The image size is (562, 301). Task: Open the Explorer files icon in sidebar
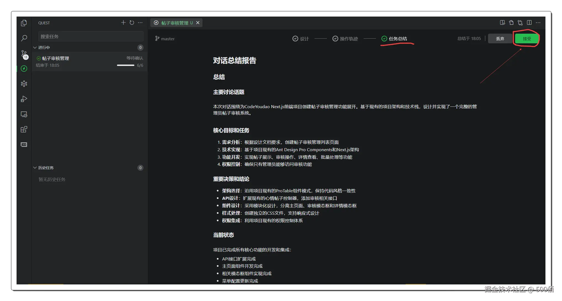point(24,23)
